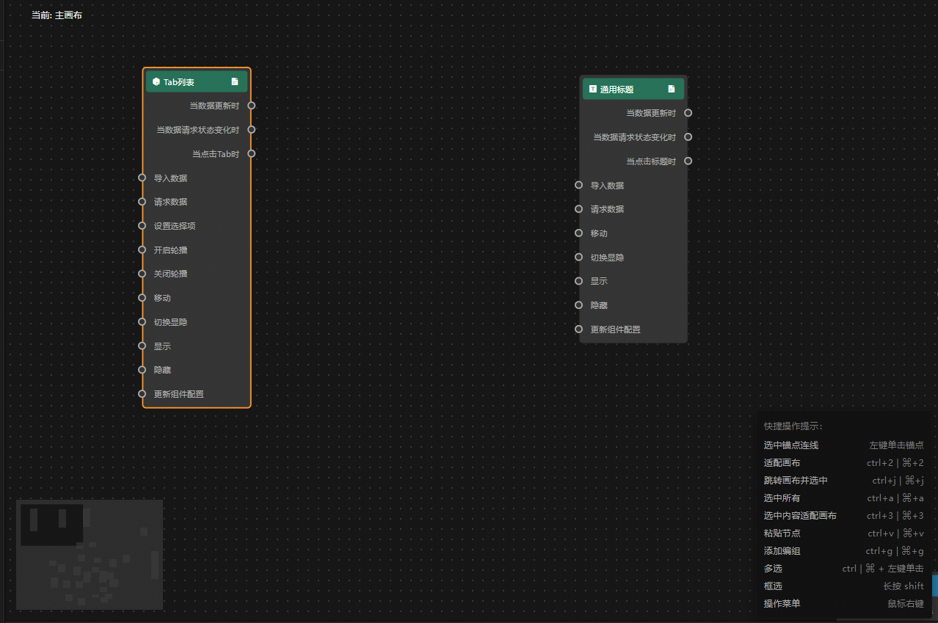Select the Tab列表 node header
938x623 pixels.
[197, 81]
